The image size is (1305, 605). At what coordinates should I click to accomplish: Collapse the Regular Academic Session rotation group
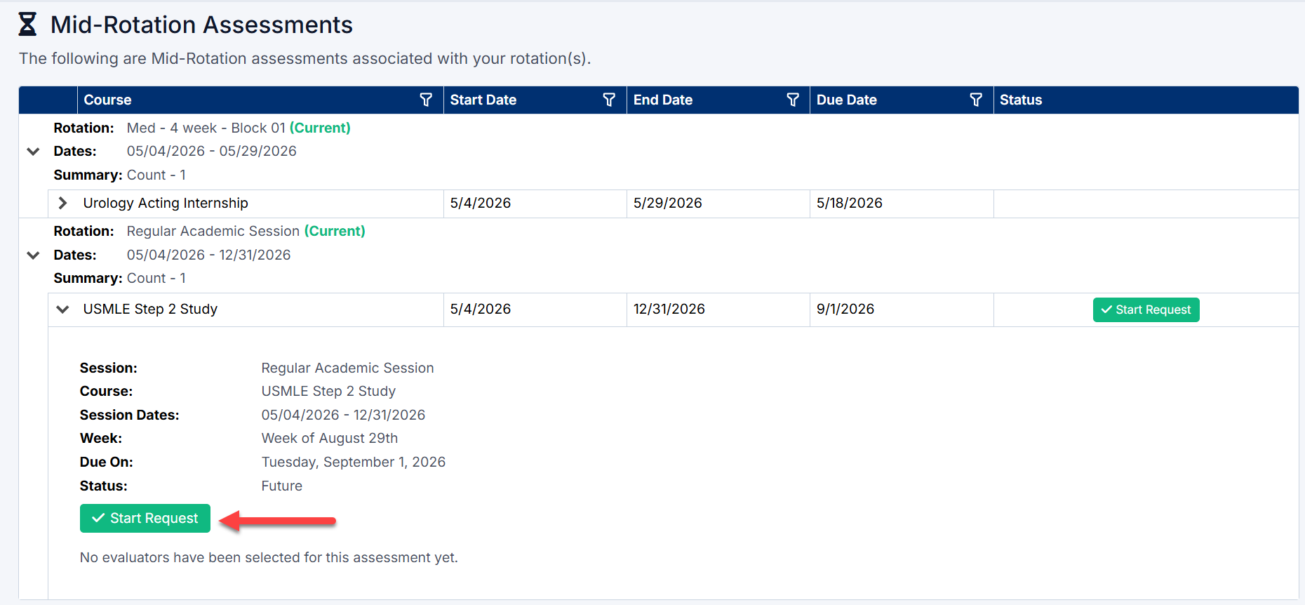tap(33, 255)
